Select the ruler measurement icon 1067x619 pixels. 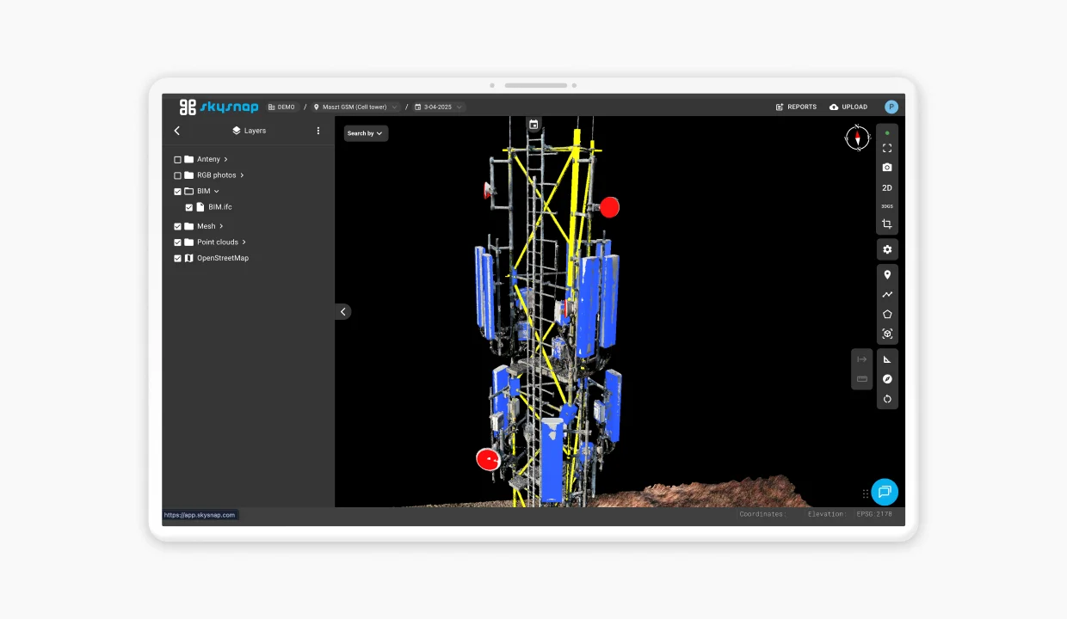[x=862, y=379]
